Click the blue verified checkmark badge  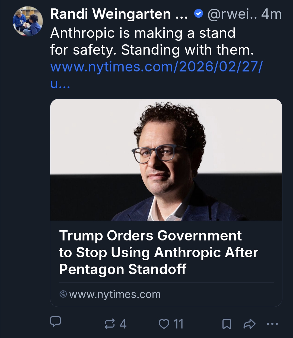199,14
